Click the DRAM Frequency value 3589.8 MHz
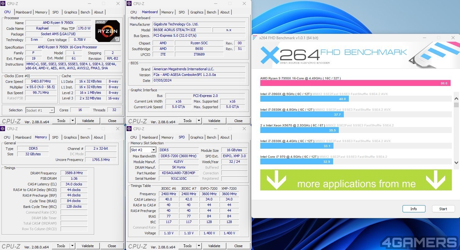Viewport: 460px width, 250px height. (74, 173)
